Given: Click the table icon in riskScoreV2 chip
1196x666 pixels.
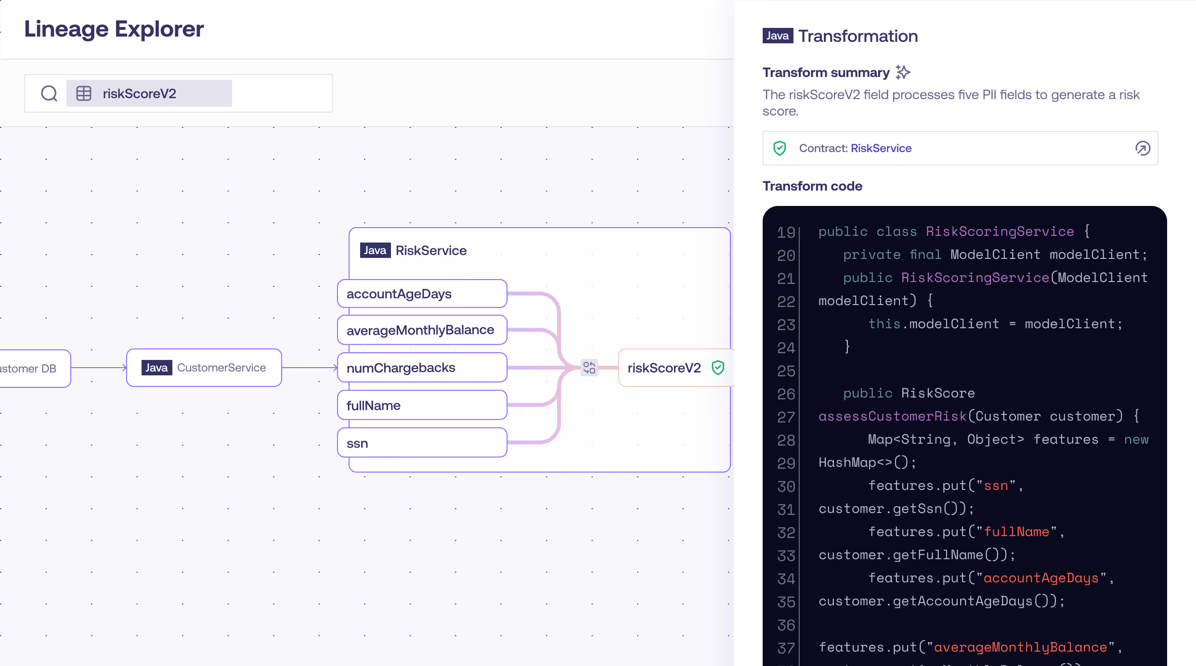Looking at the screenshot, I should point(84,93).
